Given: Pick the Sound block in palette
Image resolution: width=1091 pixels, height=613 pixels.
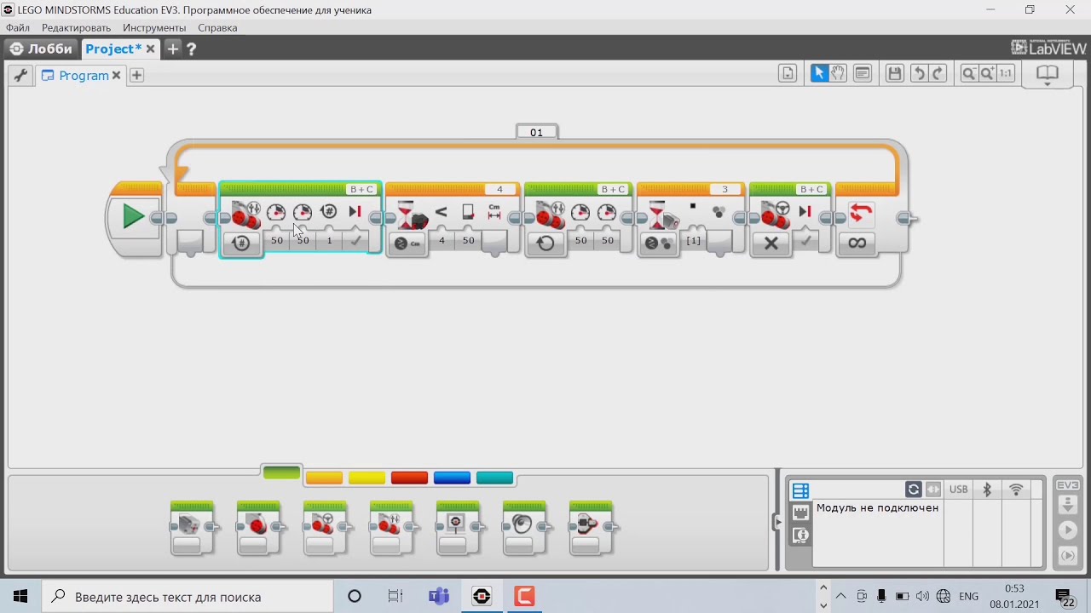Looking at the screenshot, I should (x=524, y=528).
